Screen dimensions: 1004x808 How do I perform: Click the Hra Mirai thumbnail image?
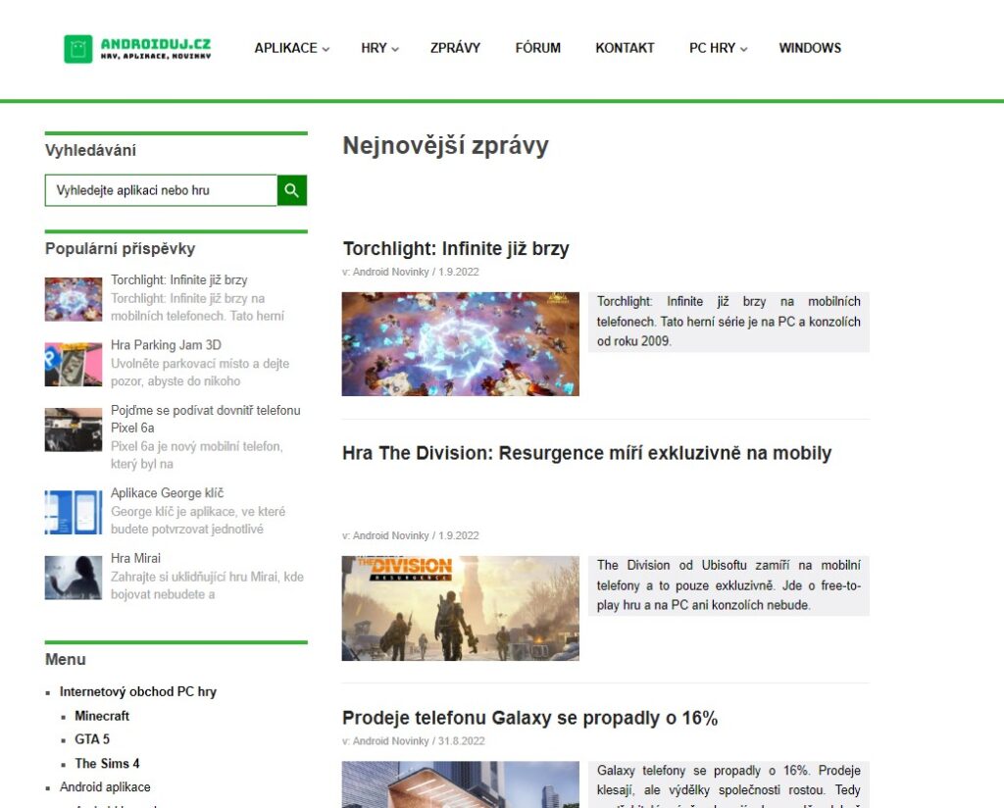tap(74, 578)
